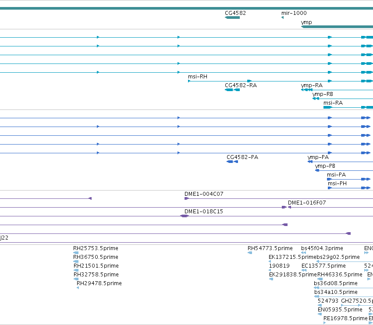373x325 pixels.
Task: Click the mir-1000 gene arrow marker
Action: pos(282,18)
